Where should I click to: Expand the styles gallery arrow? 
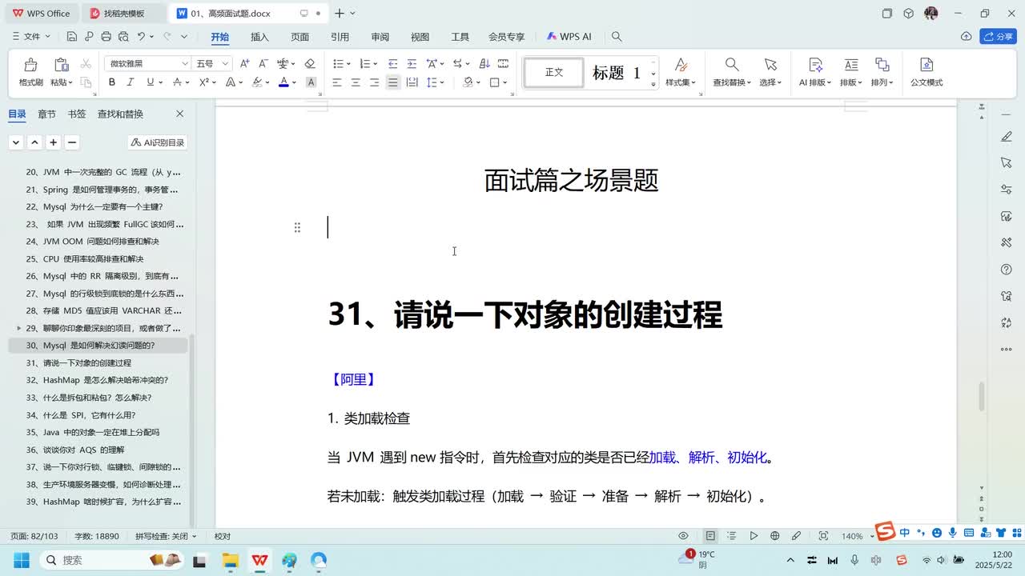point(653,84)
